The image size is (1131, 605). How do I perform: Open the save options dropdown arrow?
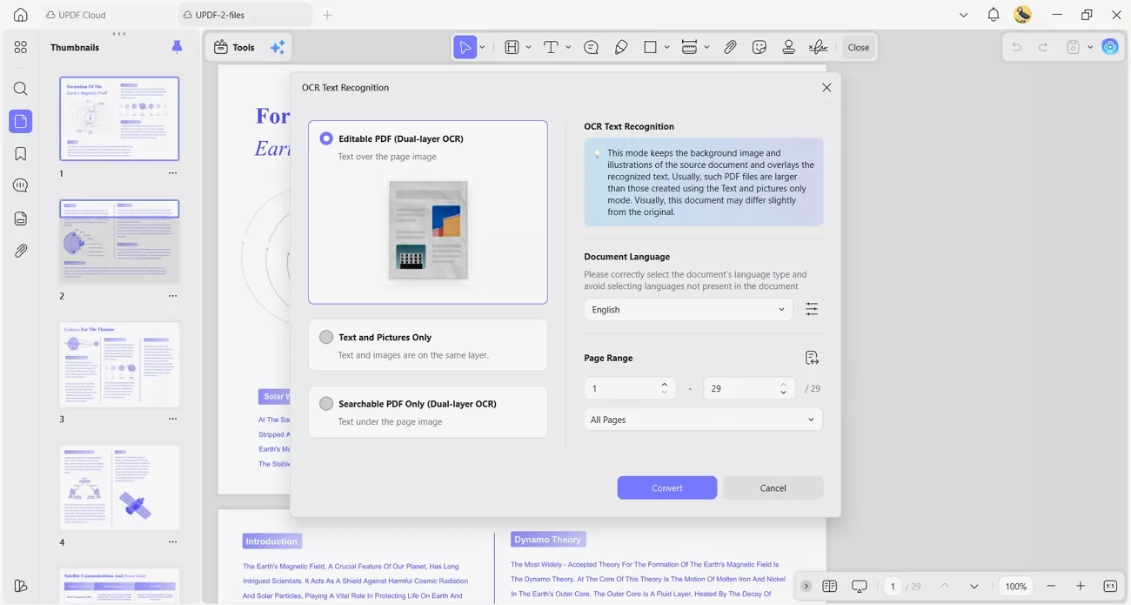[x=1090, y=47]
